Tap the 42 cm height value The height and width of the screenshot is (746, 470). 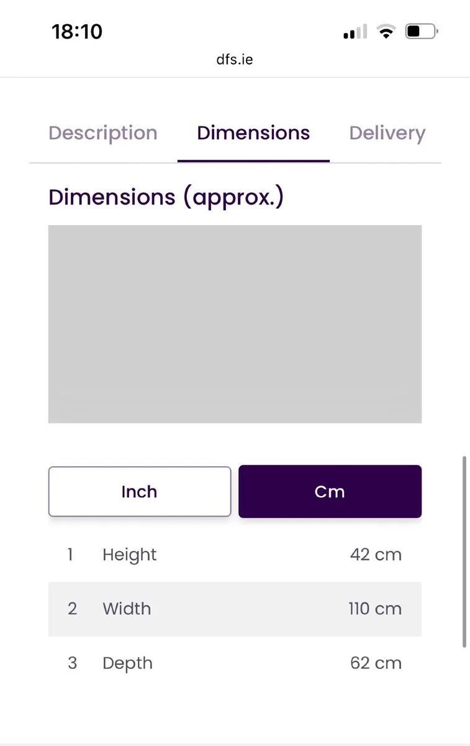pyautogui.click(x=376, y=555)
